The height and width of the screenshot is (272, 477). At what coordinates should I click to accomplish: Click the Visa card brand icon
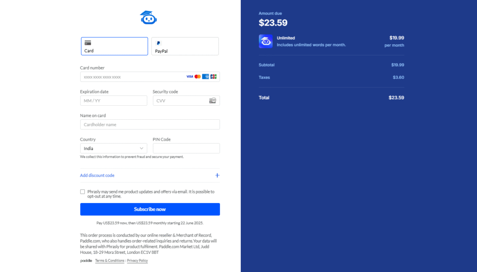click(190, 77)
